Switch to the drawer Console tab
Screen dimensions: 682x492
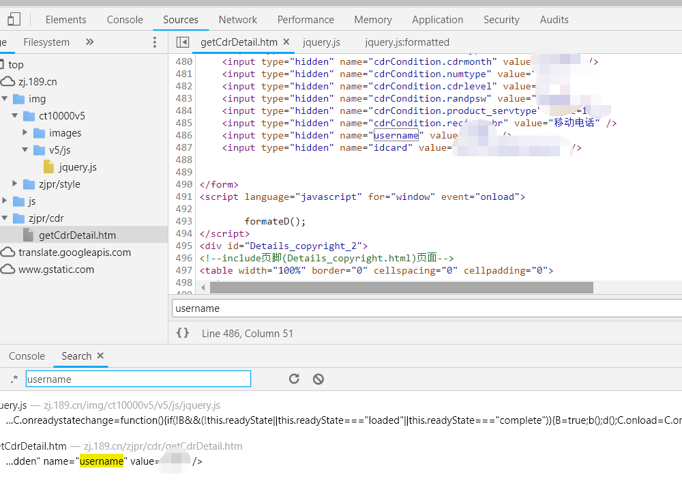click(x=27, y=356)
